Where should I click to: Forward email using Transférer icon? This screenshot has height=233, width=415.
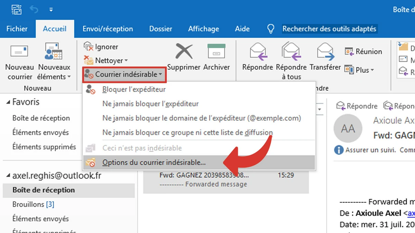coord(325,52)
